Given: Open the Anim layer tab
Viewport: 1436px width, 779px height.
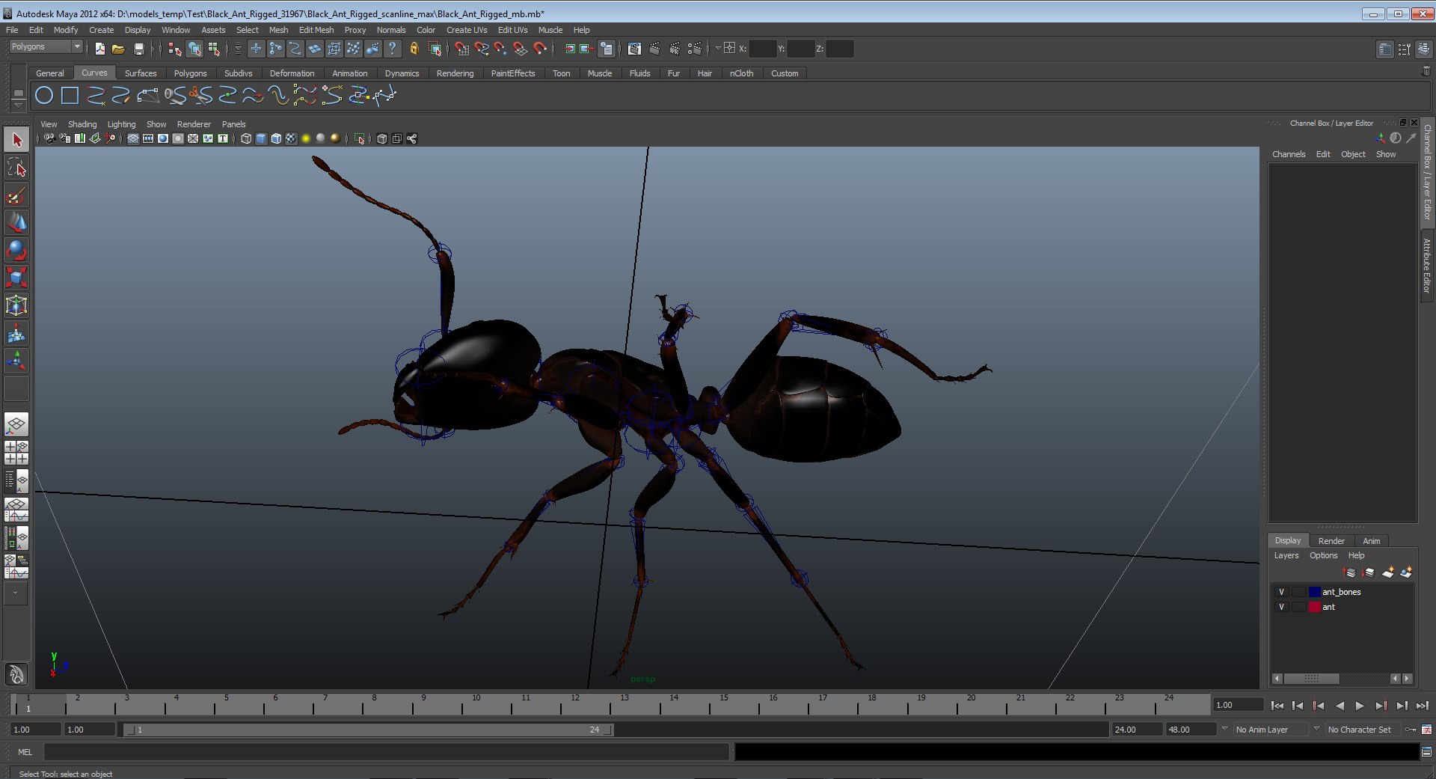Looking at the screenshot, I should pyautogui.click(x=1371, y=541).
